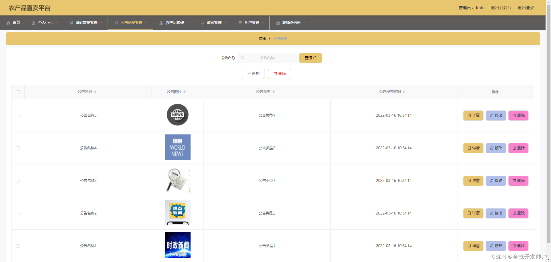The image size is (551, 262).
Task: Open the 个人中心 menu
Action: (44, 23)
